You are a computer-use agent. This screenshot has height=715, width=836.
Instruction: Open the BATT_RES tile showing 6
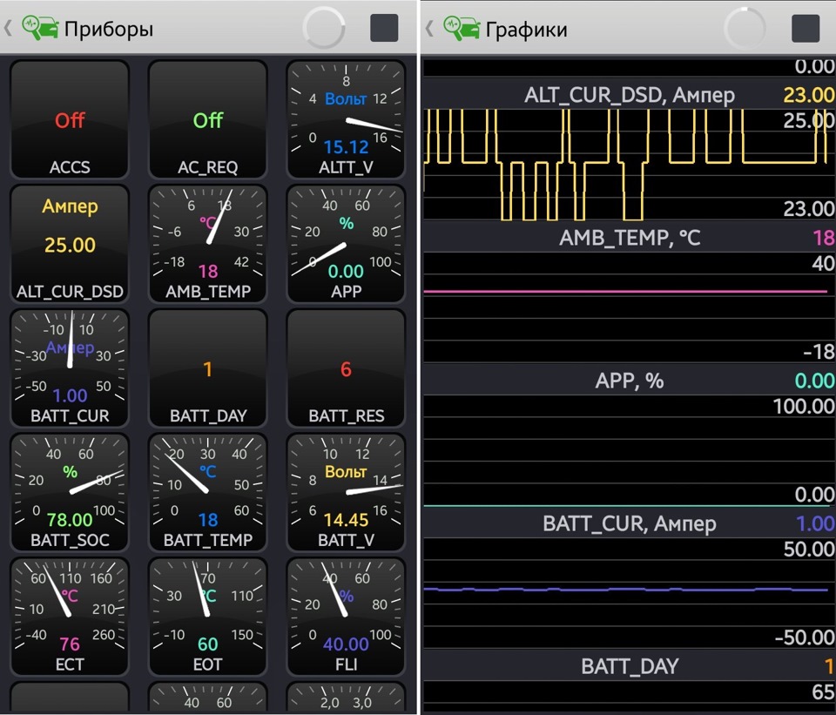pyautogui.click(x=346, y=368)
